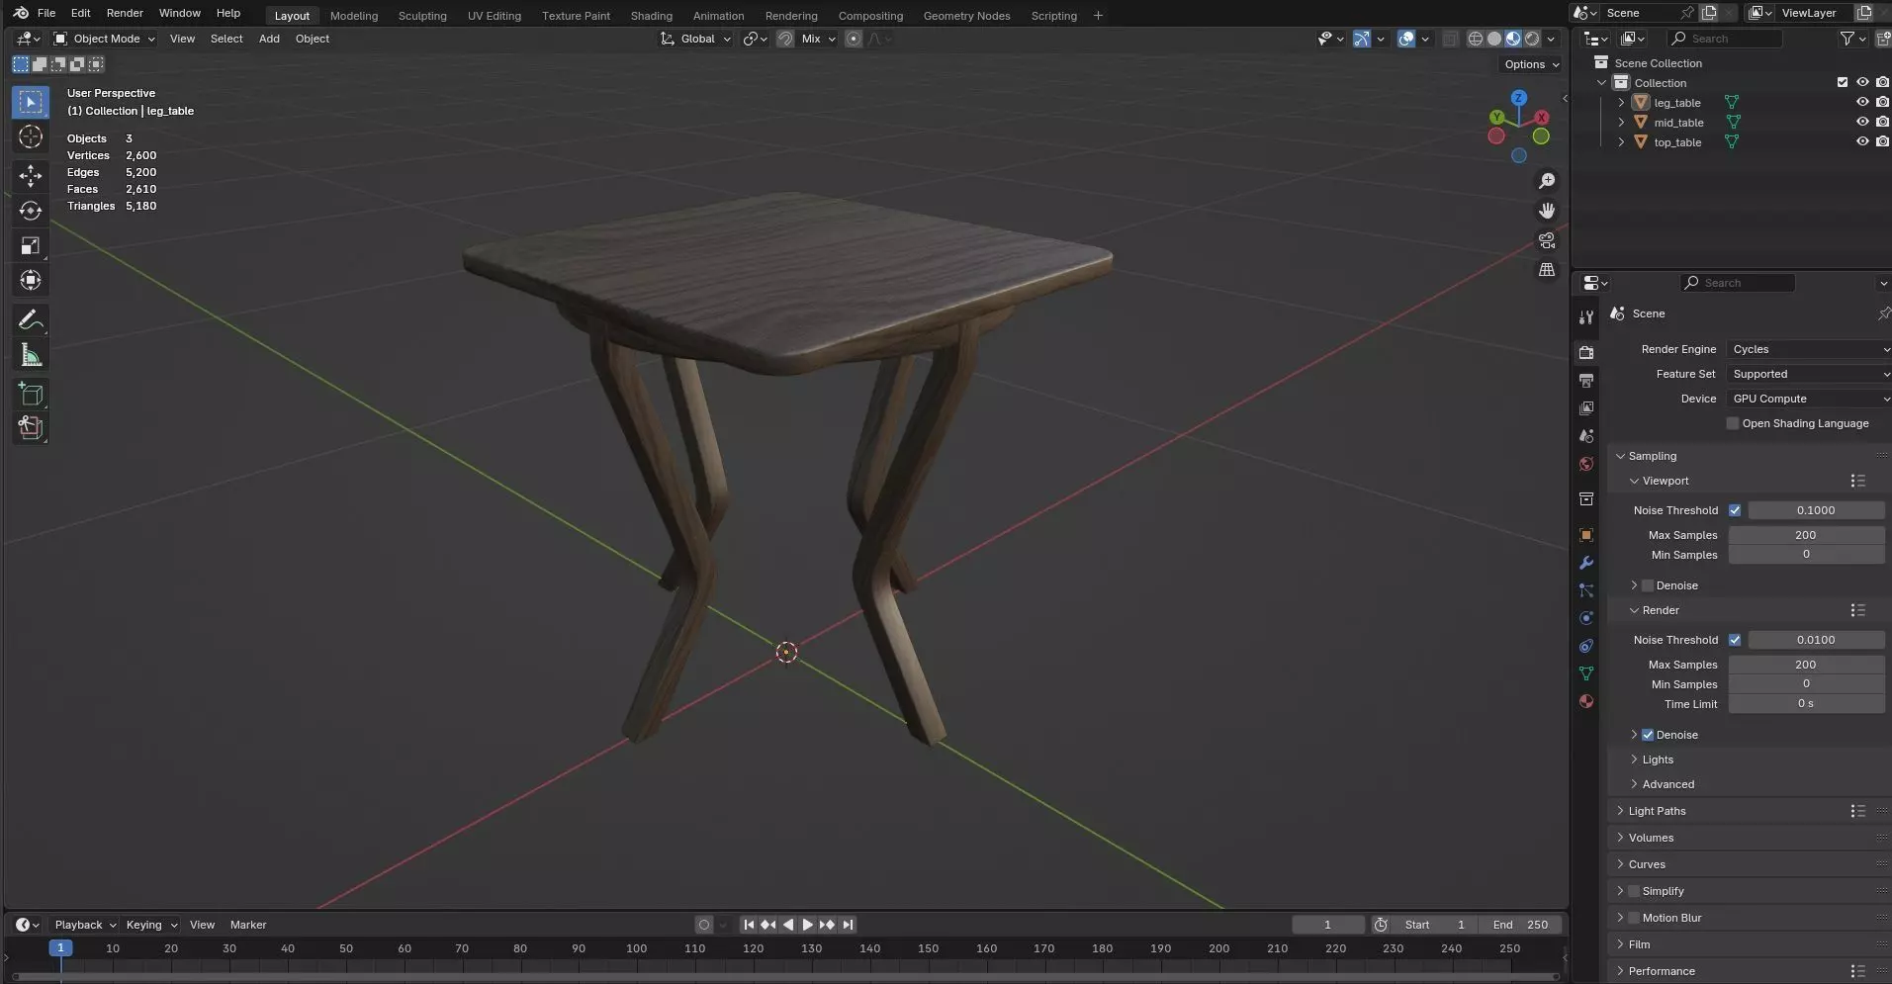Disable Render Denoise checkbox

[x=1648, y=735]
